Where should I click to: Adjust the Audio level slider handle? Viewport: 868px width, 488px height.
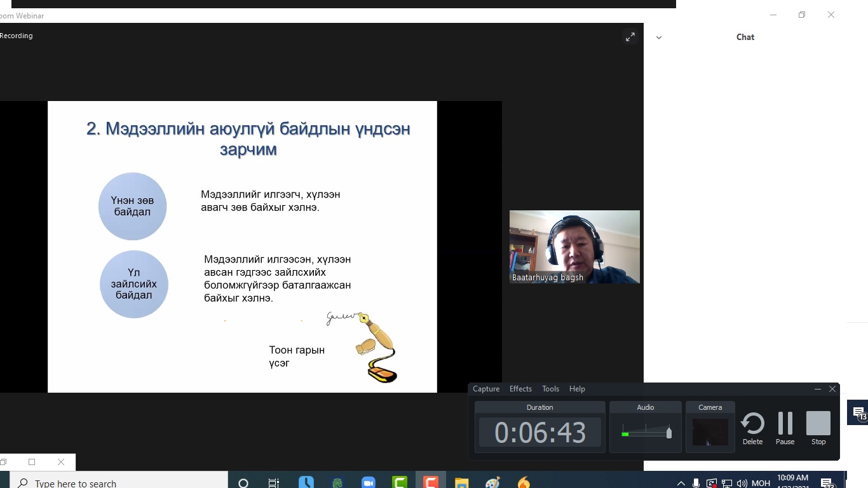click(668, 433)
